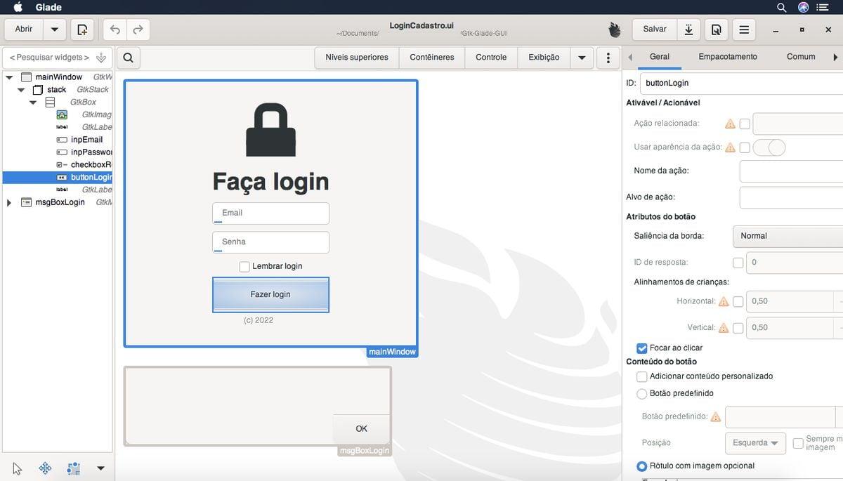The image size is (843, 481).
Task: Open the hamburger main menu
Action: [x=744, y=29]
